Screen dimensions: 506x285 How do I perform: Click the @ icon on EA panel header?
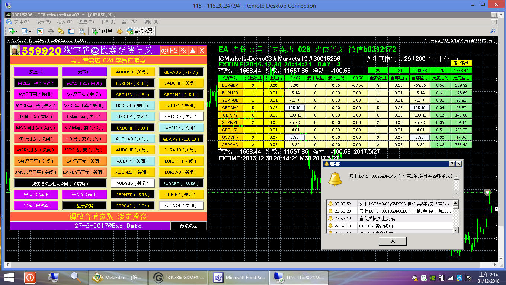pos(164,50)
